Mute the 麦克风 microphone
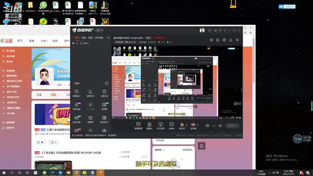 [182, 126]
